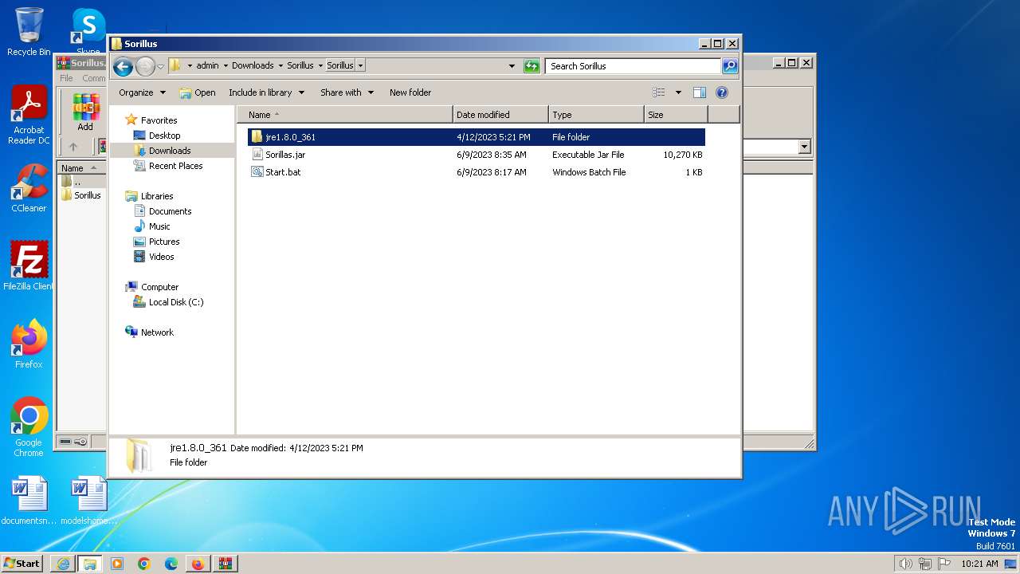Image resolution: width=1020 pixels, height=574 pixels.
Task: Click the Explorer Forward arrow button
Action: click(x=145, y=66)
